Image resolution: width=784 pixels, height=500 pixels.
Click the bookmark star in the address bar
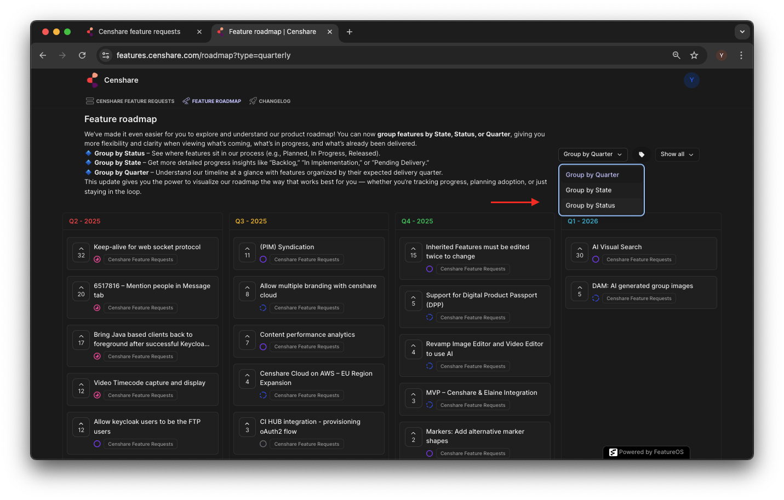[x=694, y=55]
